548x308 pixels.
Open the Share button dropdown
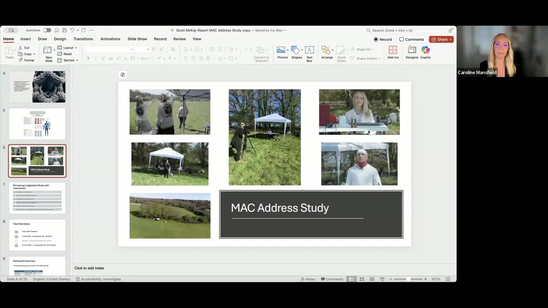[451, 39]
